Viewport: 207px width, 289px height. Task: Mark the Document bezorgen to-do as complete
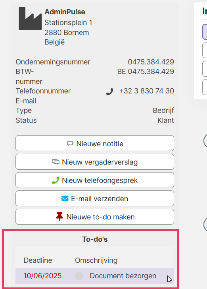79,276
